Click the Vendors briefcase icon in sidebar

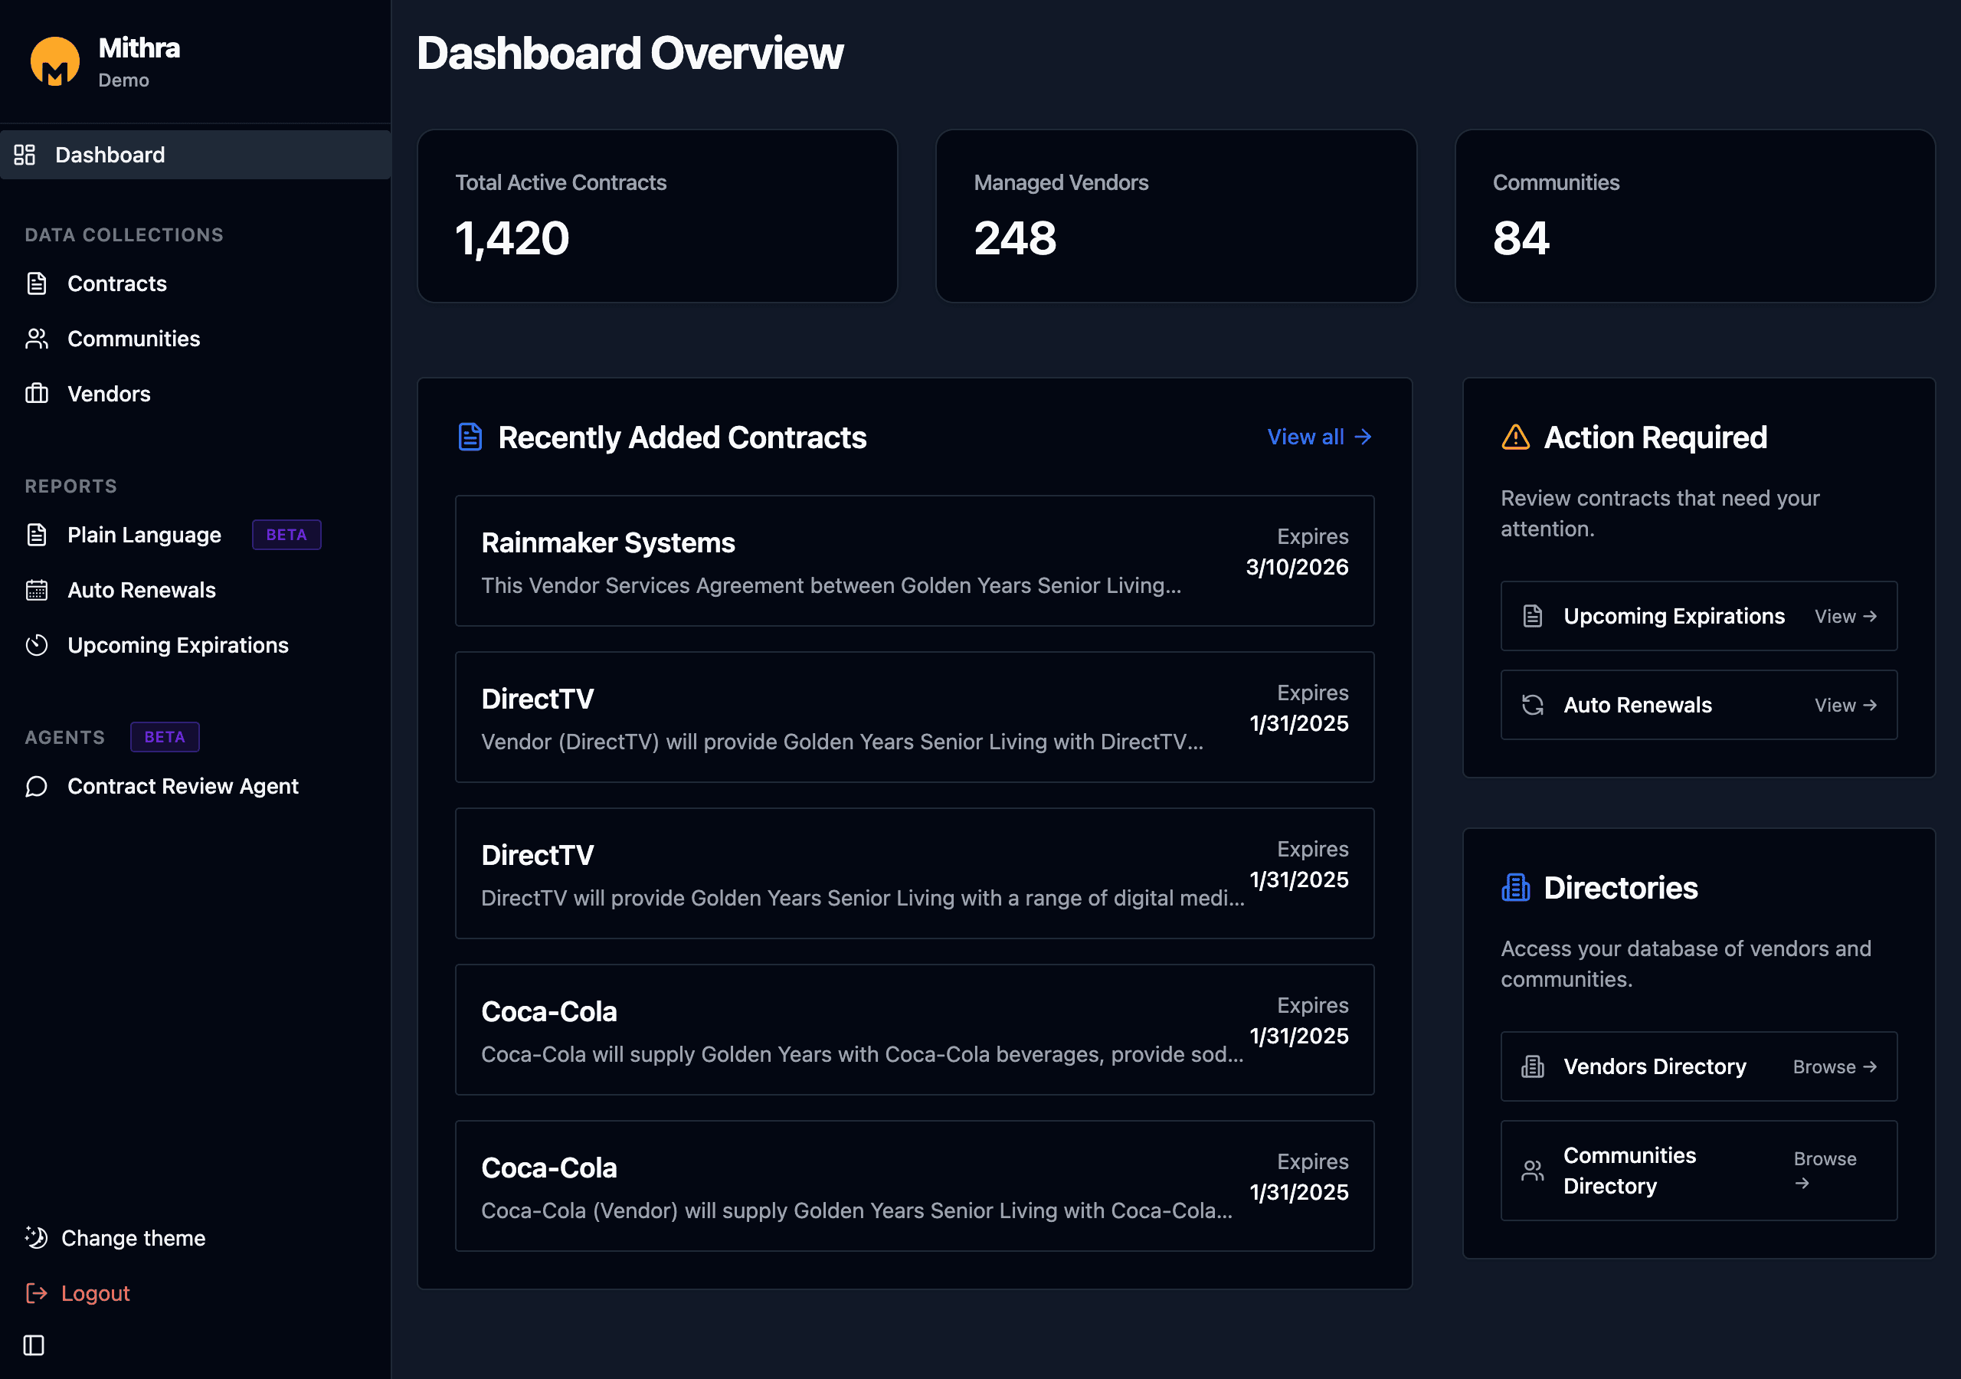tap(37, 393)
